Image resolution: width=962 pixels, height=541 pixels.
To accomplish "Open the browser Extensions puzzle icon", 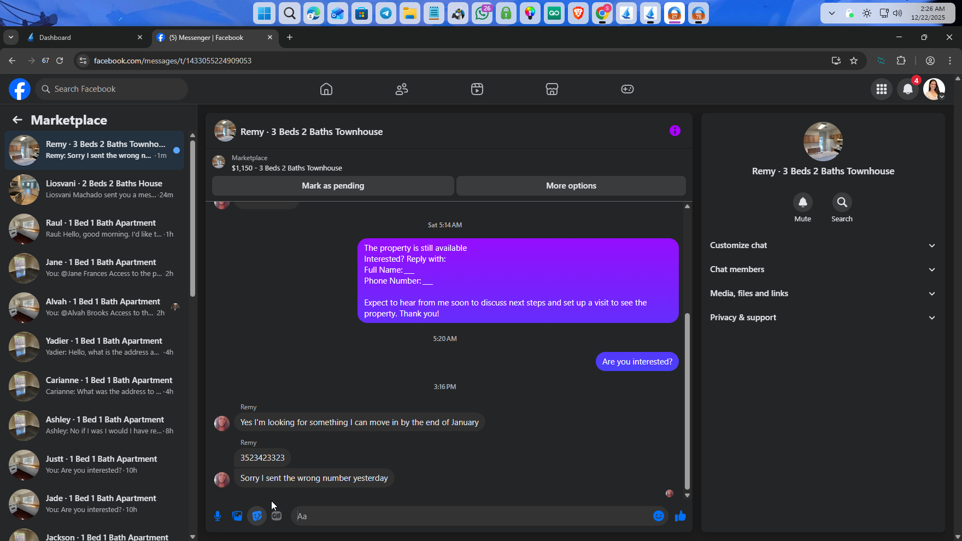I will [x=901, y=61].
